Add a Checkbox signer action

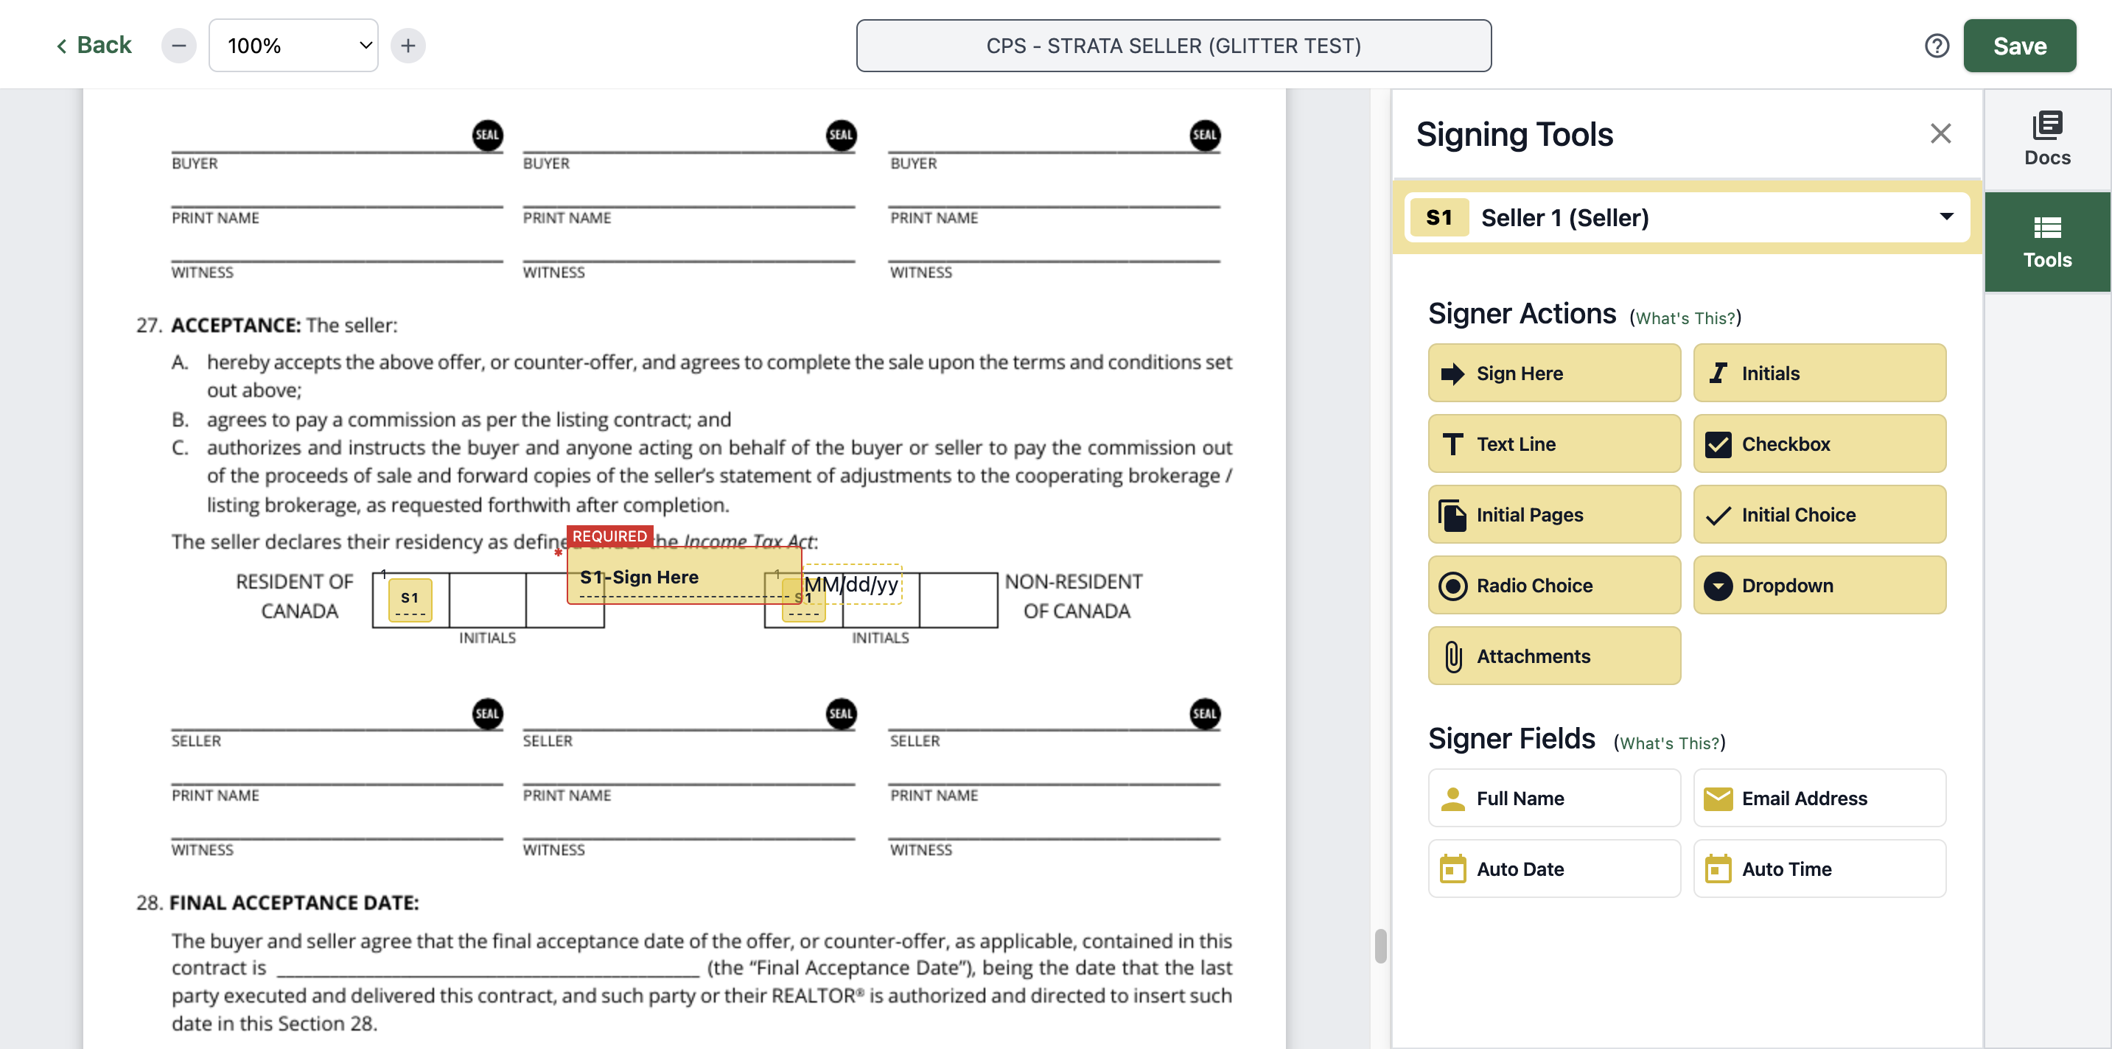click(1819, 443)
